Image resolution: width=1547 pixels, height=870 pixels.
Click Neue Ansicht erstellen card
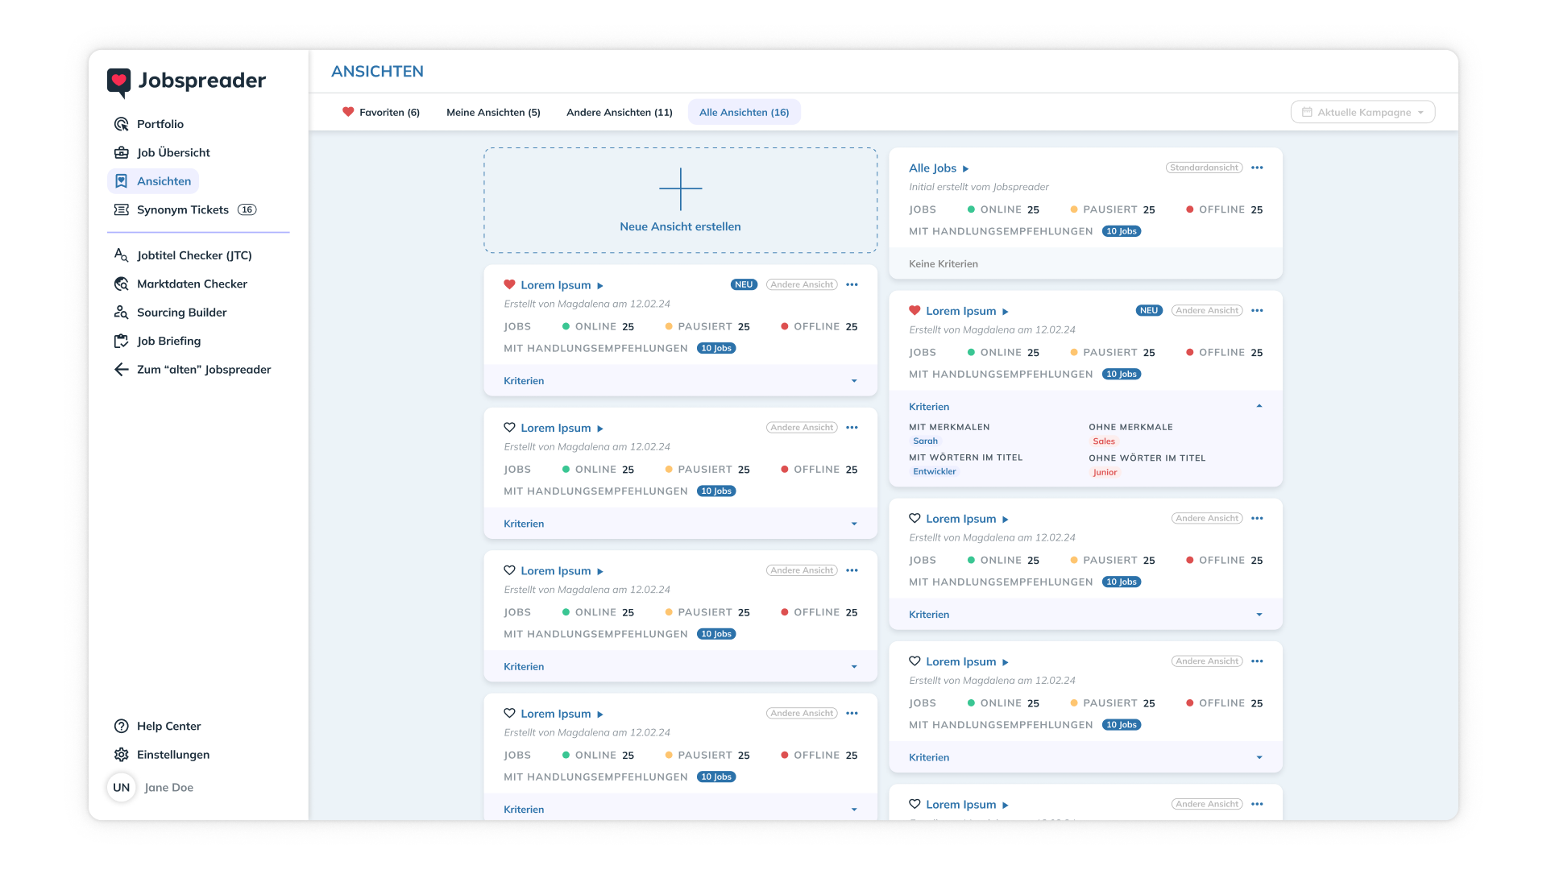pos(680,200)
